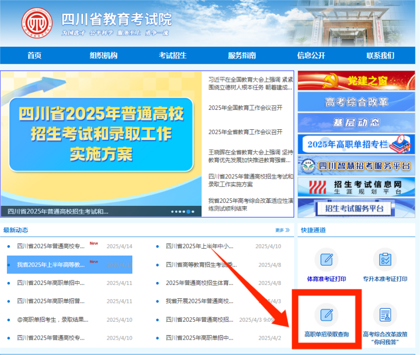This screenshot has height=355, width=420.
Task: Click the 招生考试信息网 banner
Action: tap(356, 187)
